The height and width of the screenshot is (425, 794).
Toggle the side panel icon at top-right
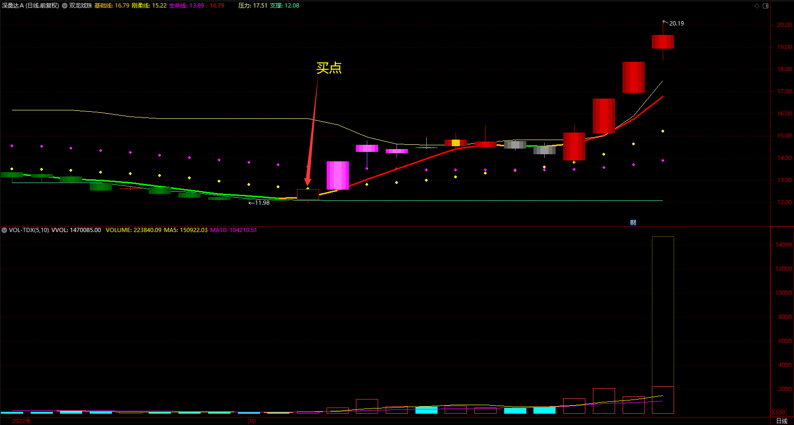pos(766,6)
